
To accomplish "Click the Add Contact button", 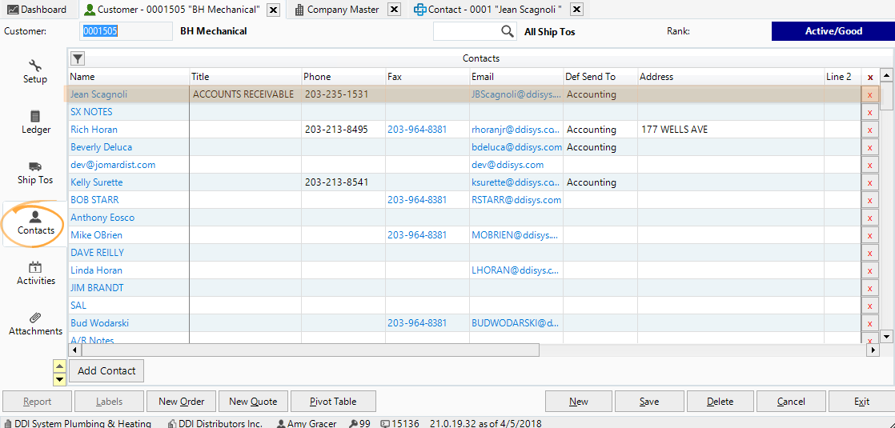I will tap(106, 371).
